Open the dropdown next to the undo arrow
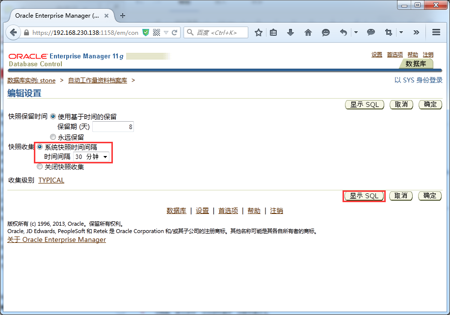This screenshot has height=315, width=450. [x=356, y=32]
